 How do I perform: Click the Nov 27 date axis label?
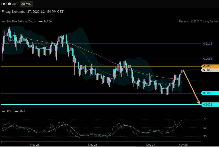coord(150,145)
